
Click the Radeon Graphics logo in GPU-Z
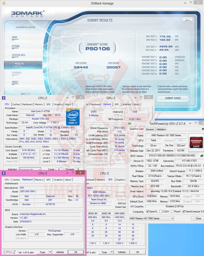(196, 143)
